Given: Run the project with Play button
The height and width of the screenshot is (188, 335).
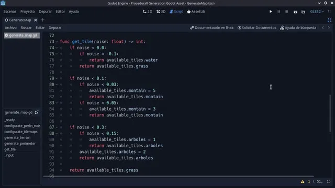Looking at the screenshot, I should tap(271, 11).
